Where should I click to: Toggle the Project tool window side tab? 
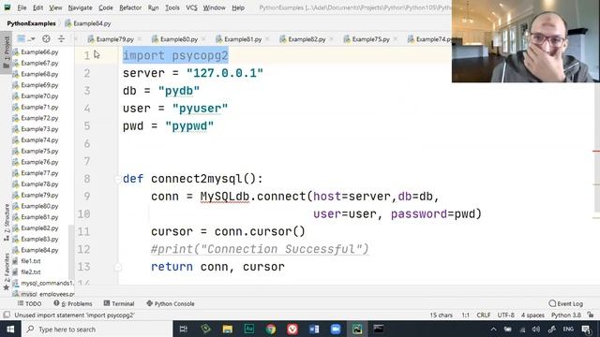click(7, 52)
